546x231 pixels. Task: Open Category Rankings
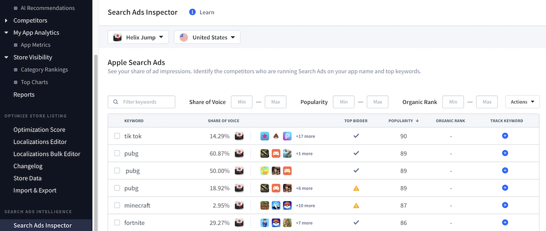coord(44,70)
